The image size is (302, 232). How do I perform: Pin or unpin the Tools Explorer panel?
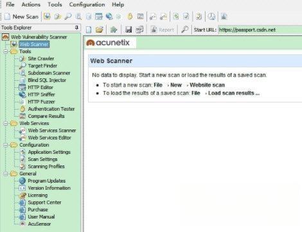tap(76, 28)
